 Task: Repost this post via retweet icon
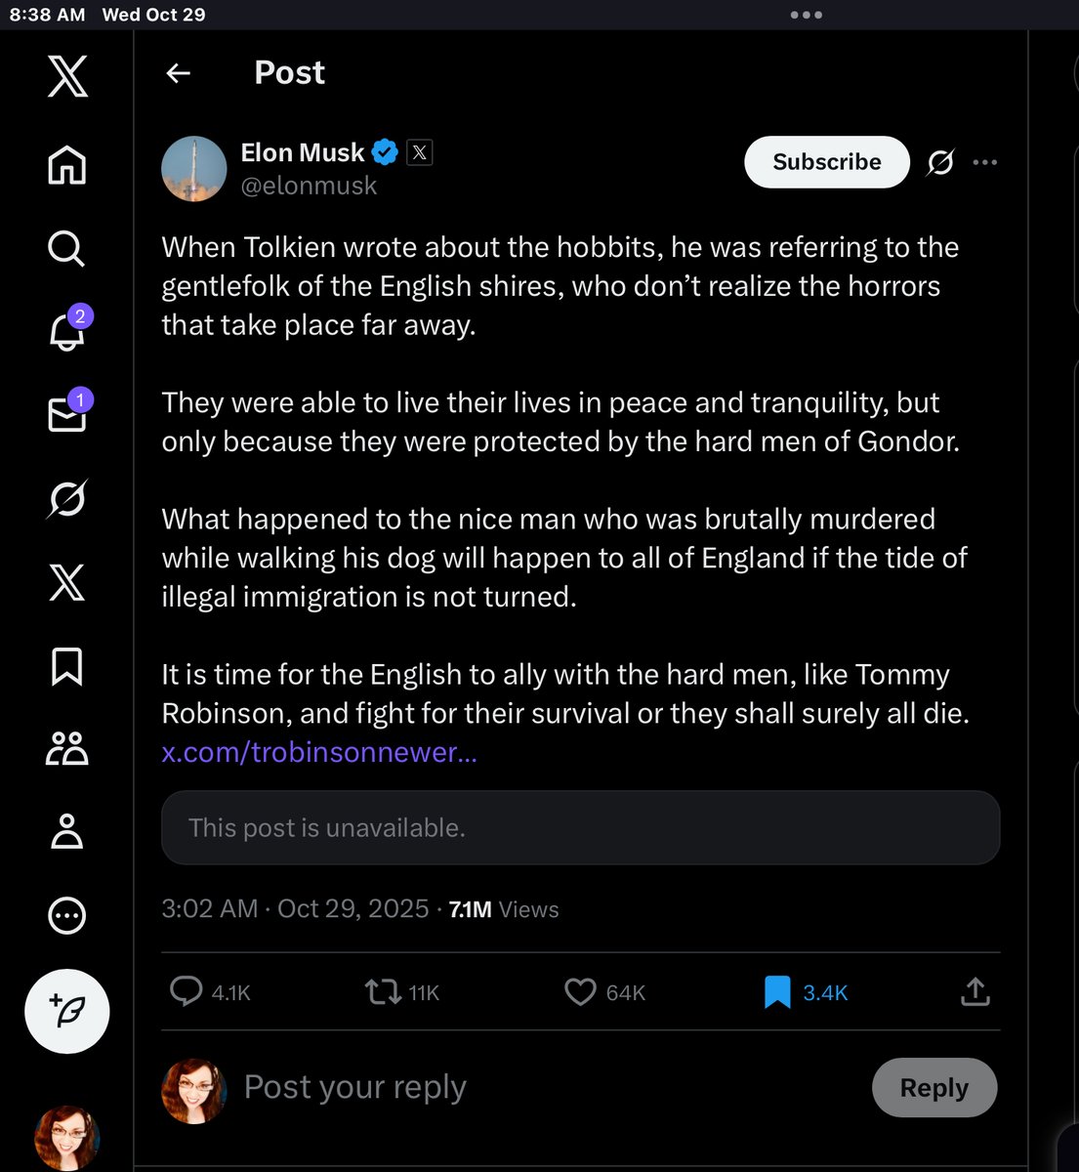383,992
